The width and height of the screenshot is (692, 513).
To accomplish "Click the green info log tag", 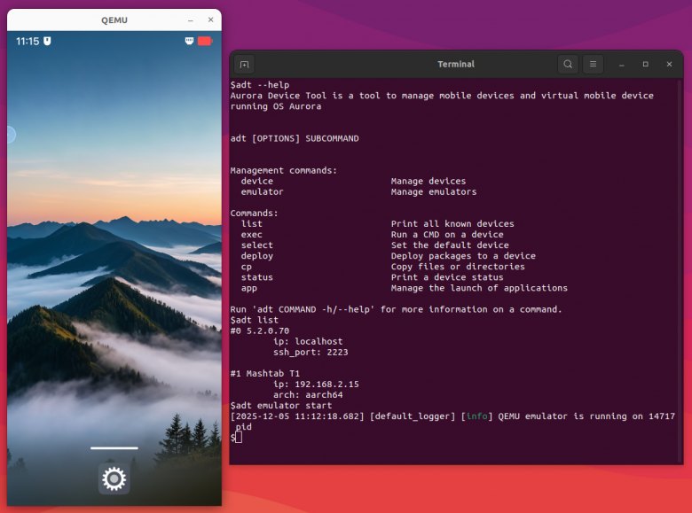I will point(476,416).
